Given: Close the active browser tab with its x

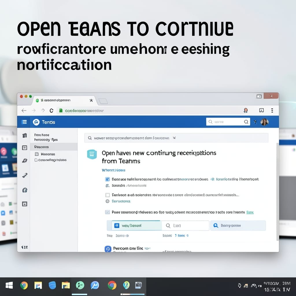Looking at the screenshot, I should point(91,100).
